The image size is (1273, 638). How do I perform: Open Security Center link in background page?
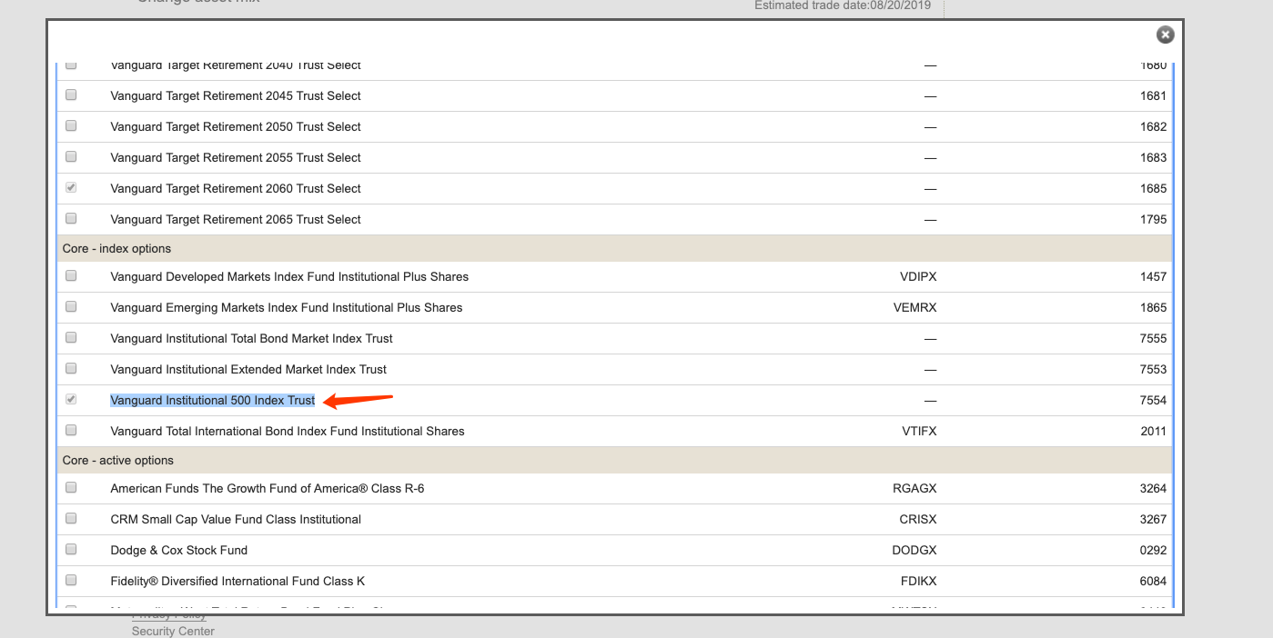[x=173, y=631]
